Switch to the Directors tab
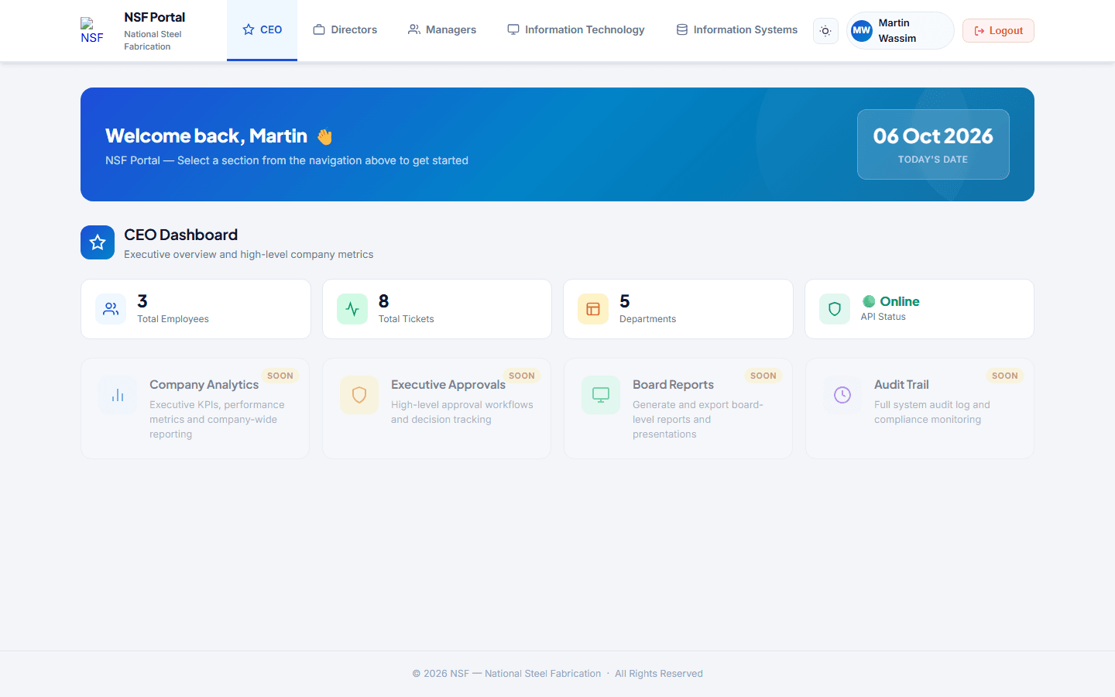This screenshot has height=697, width=1115. coord(345,29)
